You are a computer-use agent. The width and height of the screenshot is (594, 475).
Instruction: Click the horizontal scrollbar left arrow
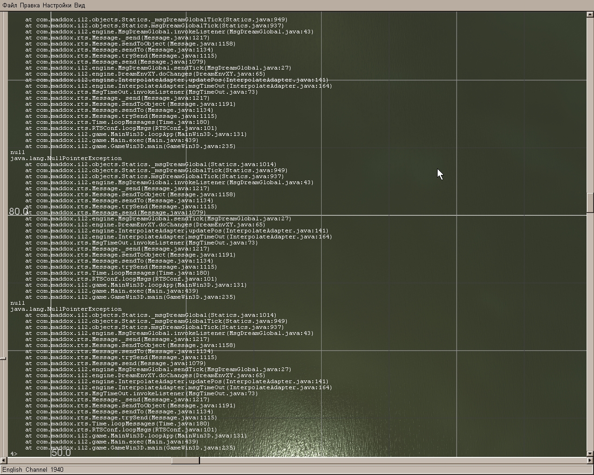coord(4,460)
